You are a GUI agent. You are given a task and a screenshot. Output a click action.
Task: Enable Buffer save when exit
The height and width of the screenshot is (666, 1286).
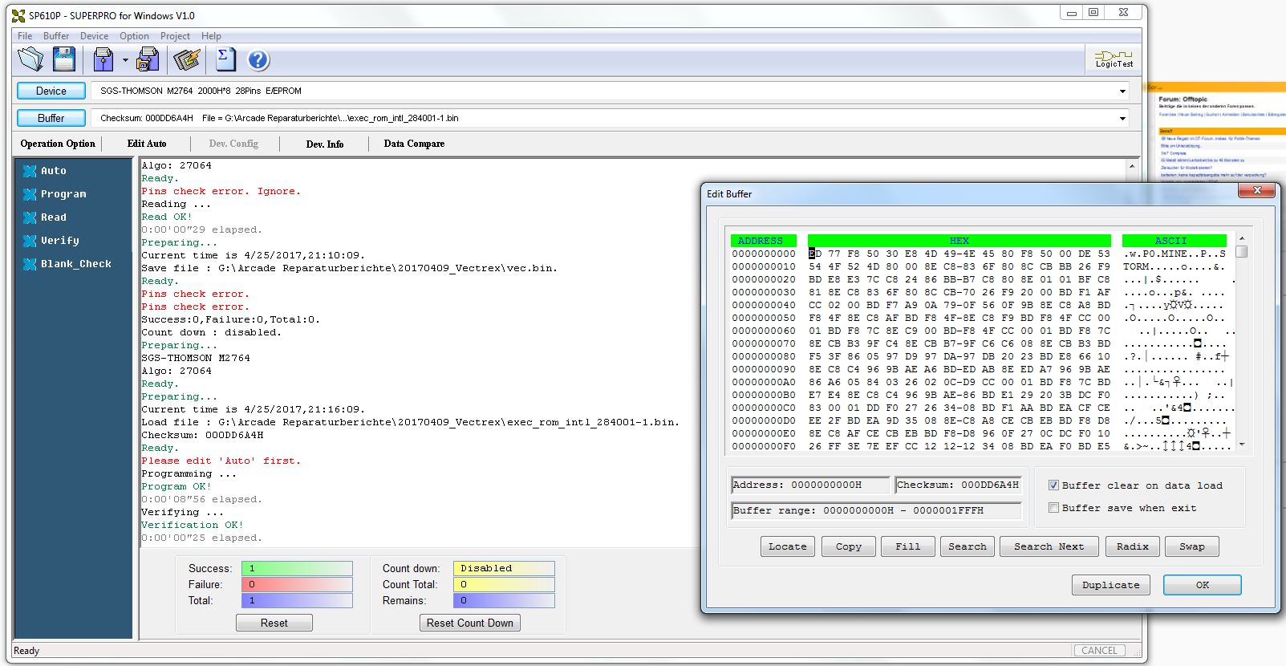(x=1053, y=508)
